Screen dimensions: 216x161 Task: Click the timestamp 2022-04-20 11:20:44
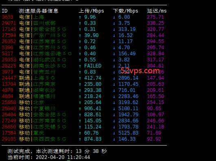(63, 157)
